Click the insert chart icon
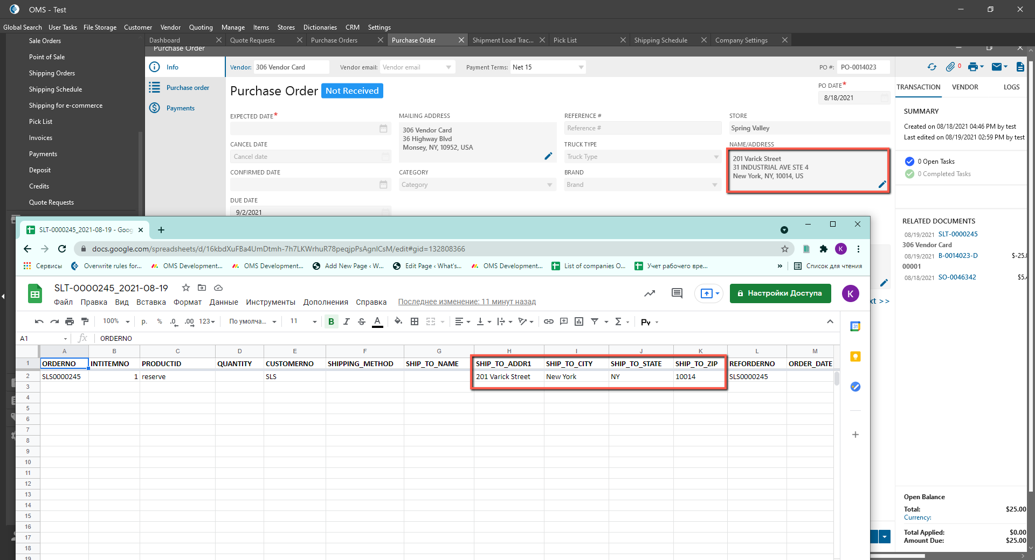The width and height of the screenshot is (1035, 560). coord(579,321)
